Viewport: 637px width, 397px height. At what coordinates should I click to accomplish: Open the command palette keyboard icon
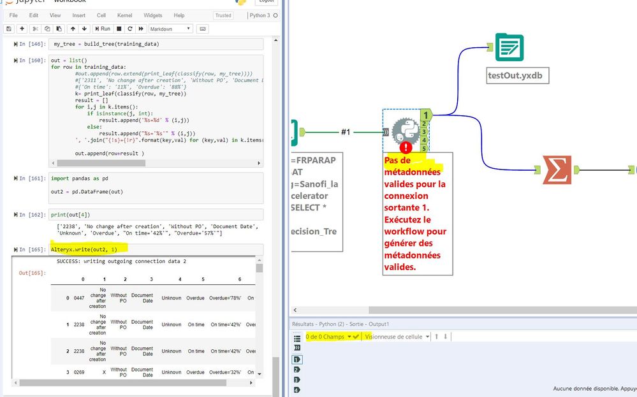pyautogui.click(x=203, y=29)
